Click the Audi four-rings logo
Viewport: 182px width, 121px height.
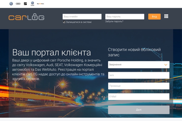(18, 4)
